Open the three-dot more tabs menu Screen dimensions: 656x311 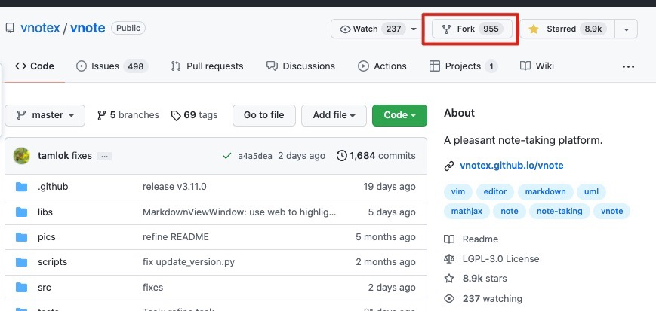(x=628, y=66)
